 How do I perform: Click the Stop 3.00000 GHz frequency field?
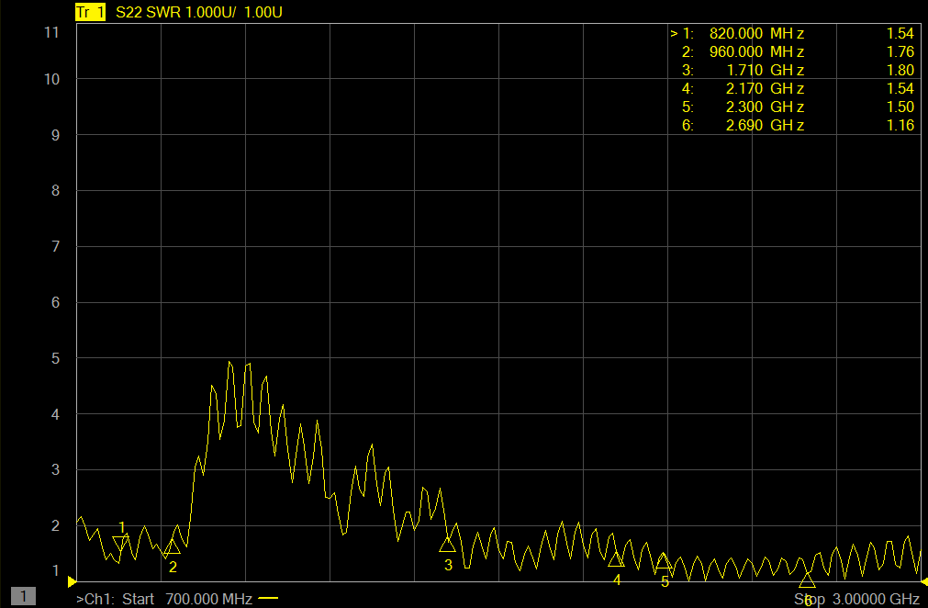coord(856,599)
